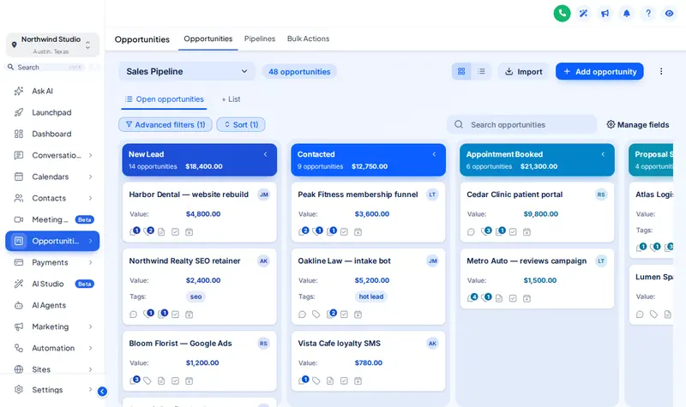
Task: Expand the Conversations sidebar submenu
Action: click(x=91, y=155)
